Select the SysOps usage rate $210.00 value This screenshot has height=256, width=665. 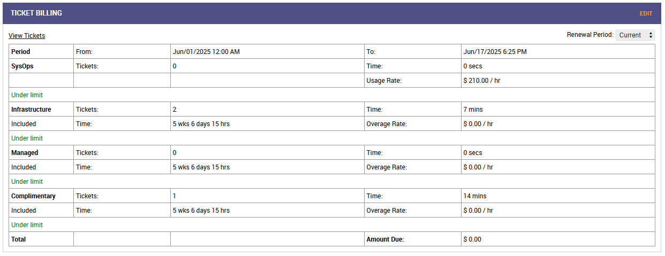pos(482,81)
